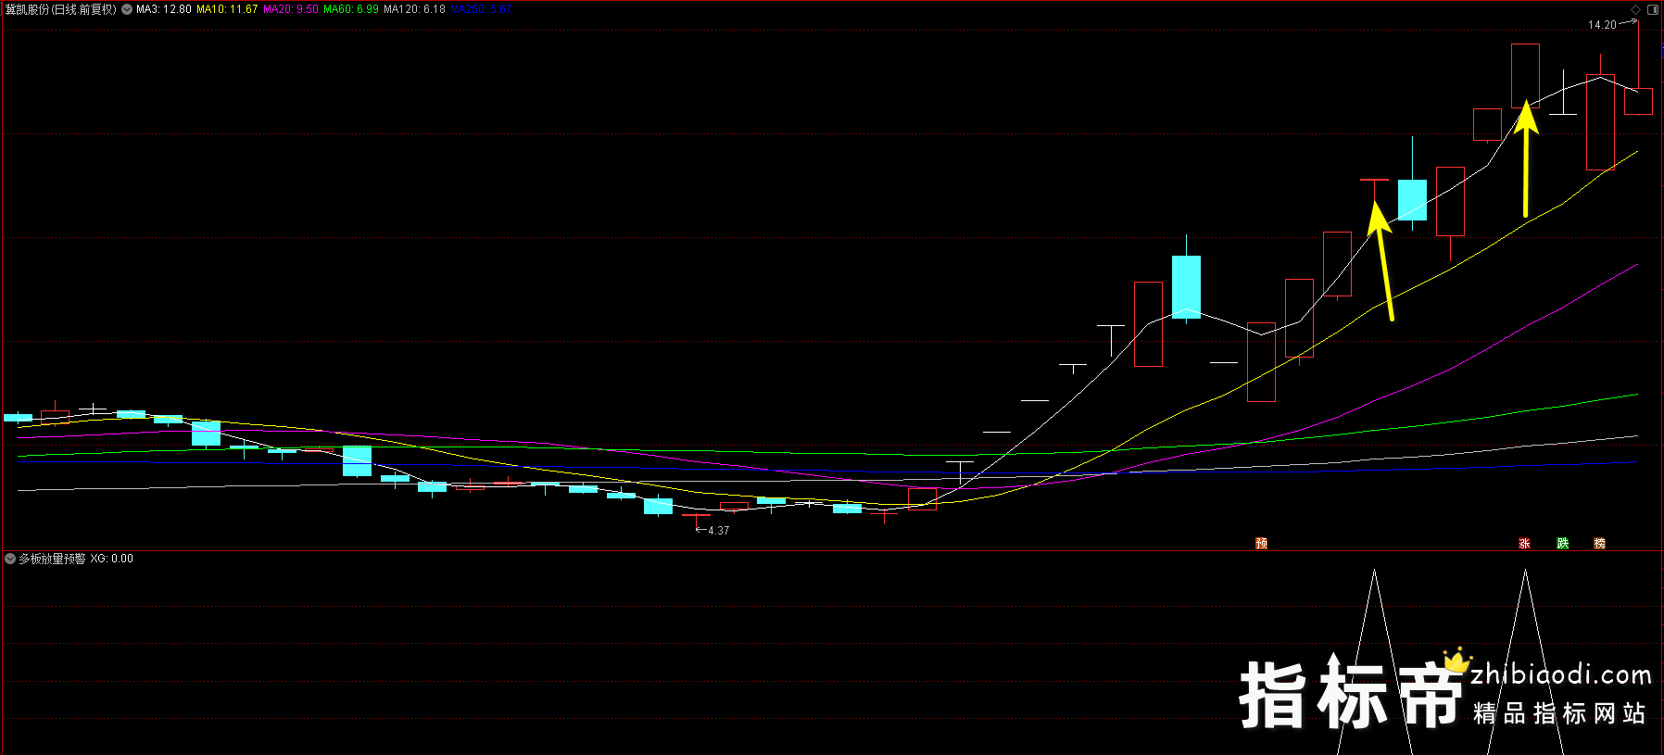The height and width of the screenshot is (755, 1664).
Task: Expand the 多板放量预警 indicator dropdown arrow
Action: click(10, 559)
